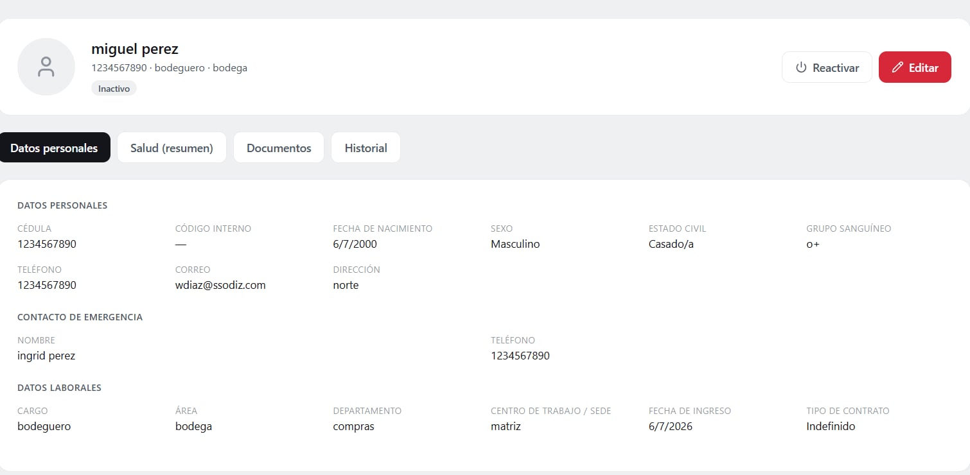Image resolution: width=970 pixels, height=475 pixels.
Task: Click the user avatar placeholder icon
Action: 46,67
